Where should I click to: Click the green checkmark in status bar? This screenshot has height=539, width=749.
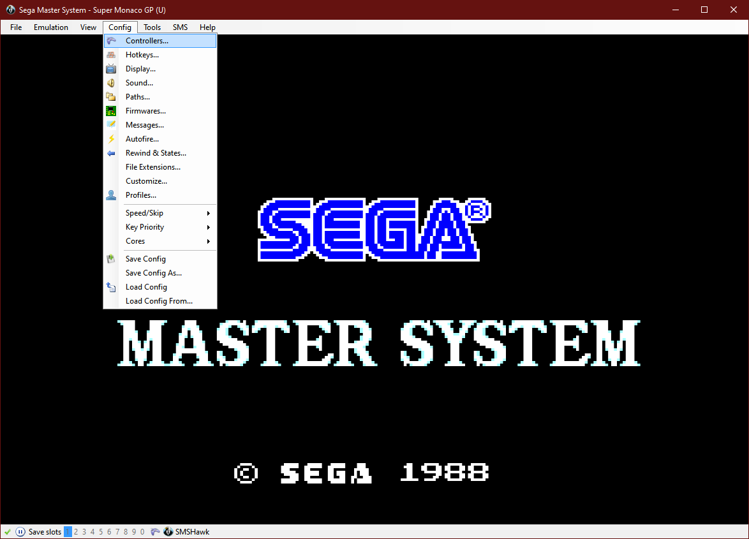[8, 532]
